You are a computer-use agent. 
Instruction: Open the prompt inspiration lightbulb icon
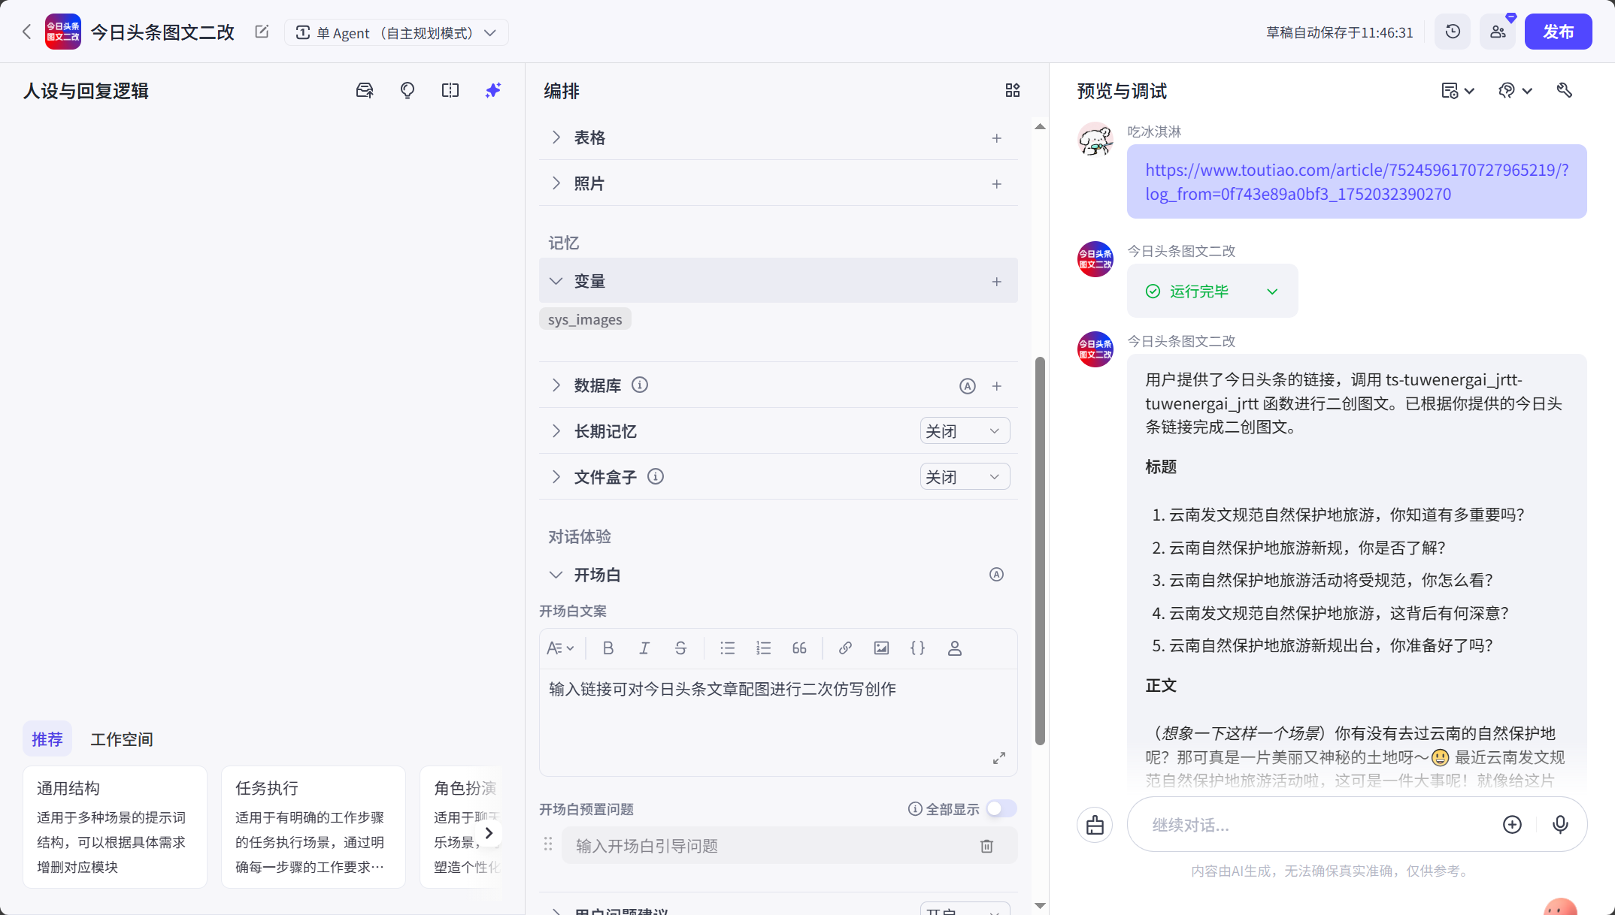[407, 89]
